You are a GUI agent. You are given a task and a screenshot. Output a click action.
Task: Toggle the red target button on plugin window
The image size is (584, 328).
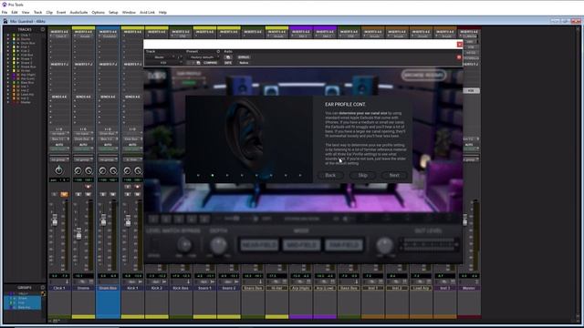(x=459, y=57)
